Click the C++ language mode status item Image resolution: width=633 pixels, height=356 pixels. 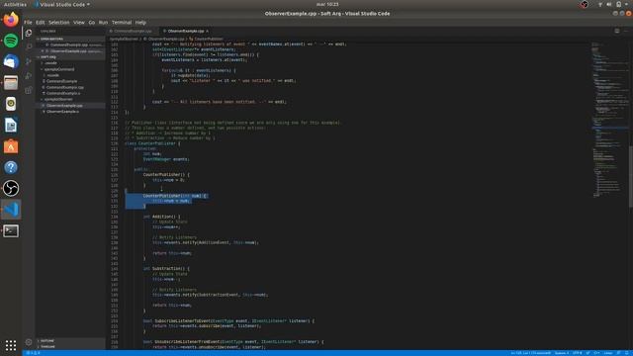596,353
